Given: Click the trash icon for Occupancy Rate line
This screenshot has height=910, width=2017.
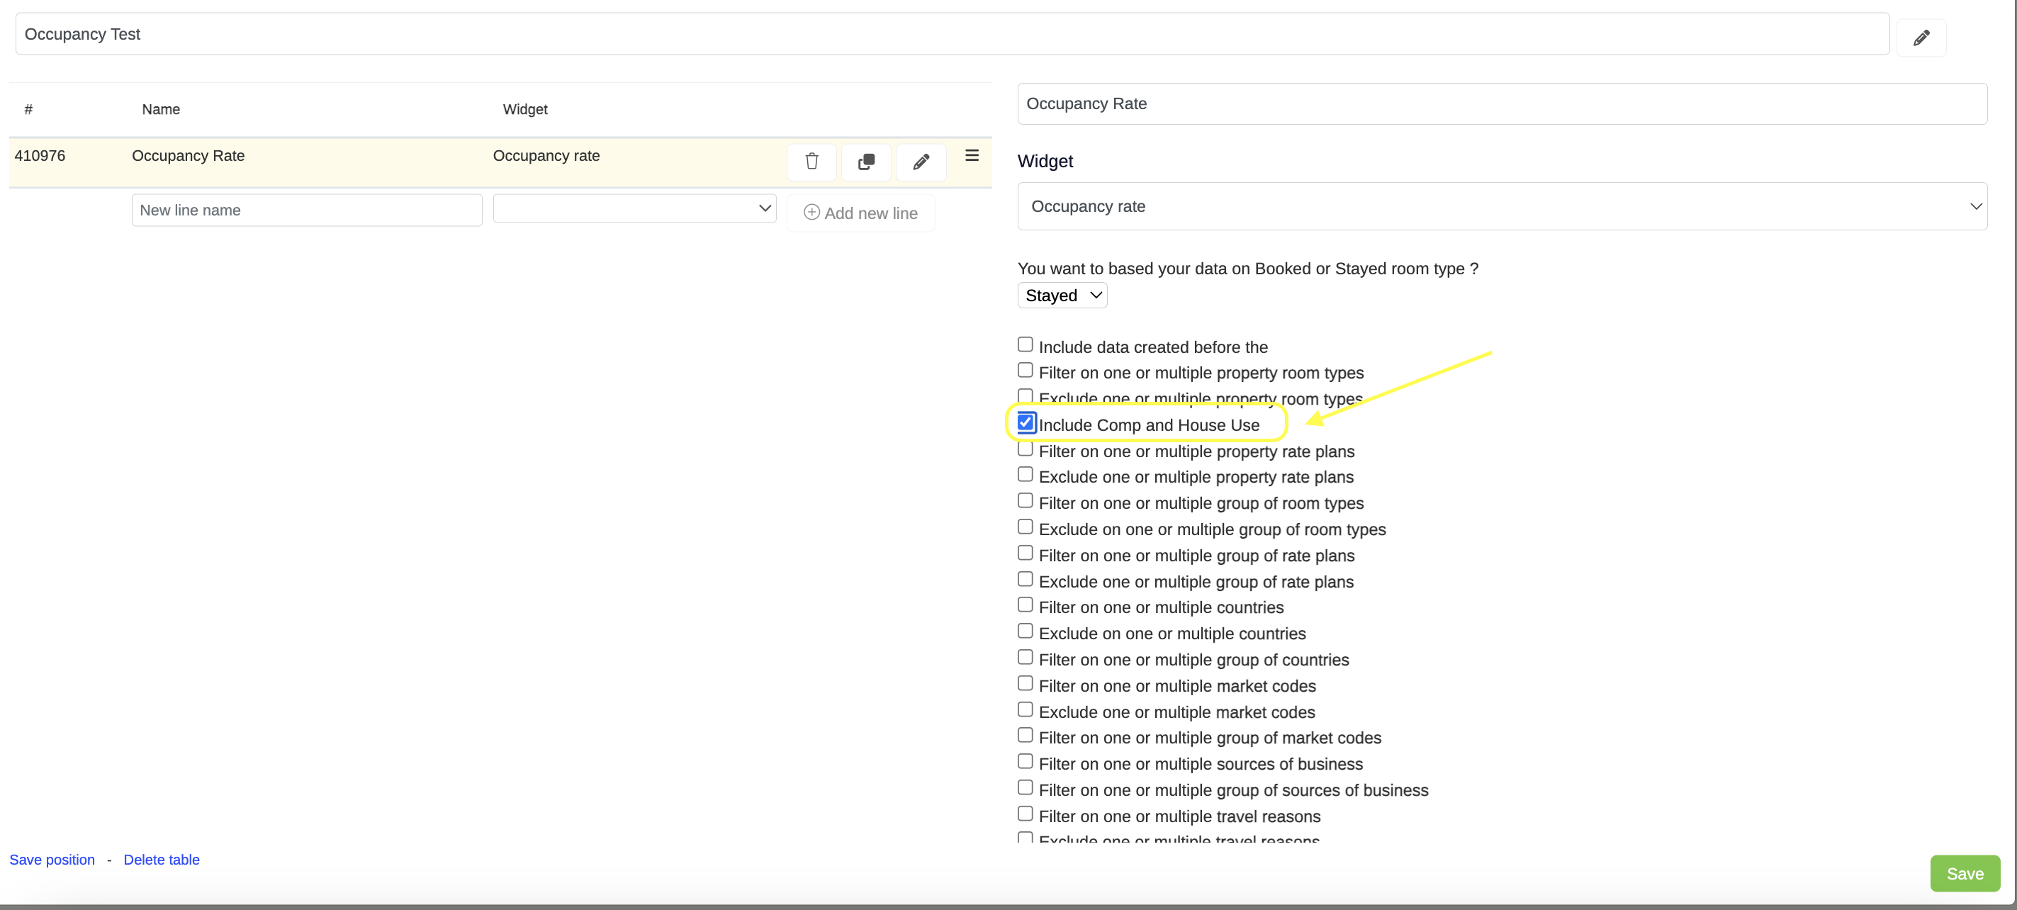Looking at the screenshot, I should [x=811, y=162].
